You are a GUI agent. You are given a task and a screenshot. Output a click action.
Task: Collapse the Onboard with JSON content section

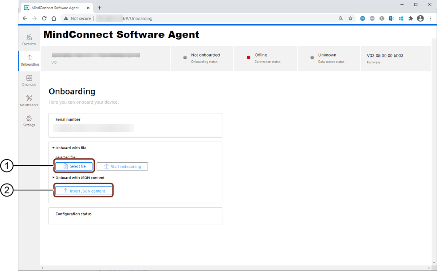78,178
